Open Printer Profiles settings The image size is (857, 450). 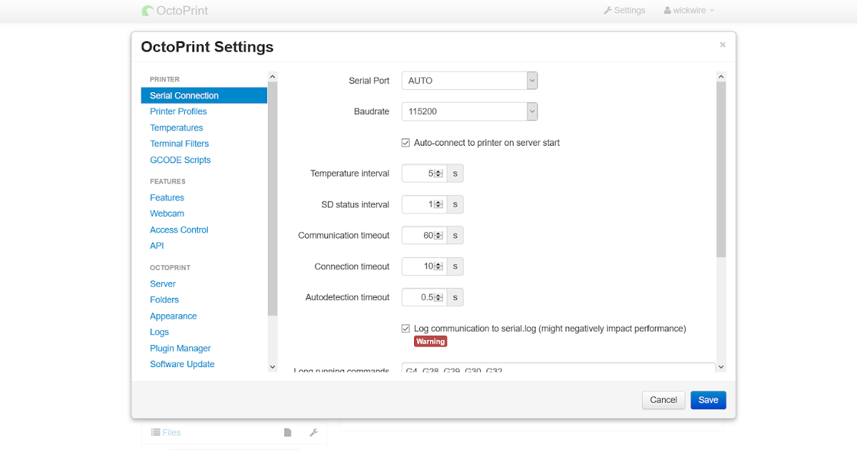[179, 111]
